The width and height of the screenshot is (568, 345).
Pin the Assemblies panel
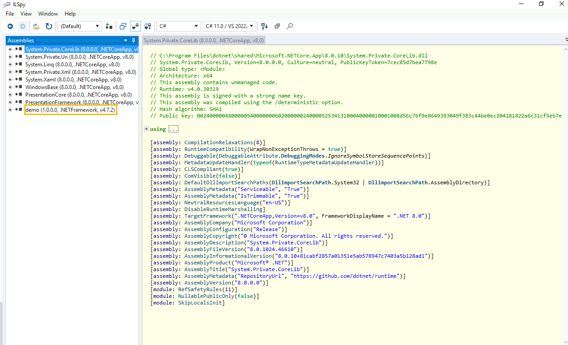(x=133, y=41)
